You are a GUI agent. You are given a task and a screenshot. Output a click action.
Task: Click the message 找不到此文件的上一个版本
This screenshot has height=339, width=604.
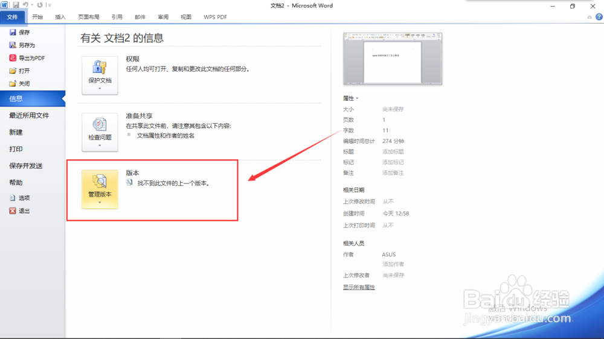(x=173, y=183)
